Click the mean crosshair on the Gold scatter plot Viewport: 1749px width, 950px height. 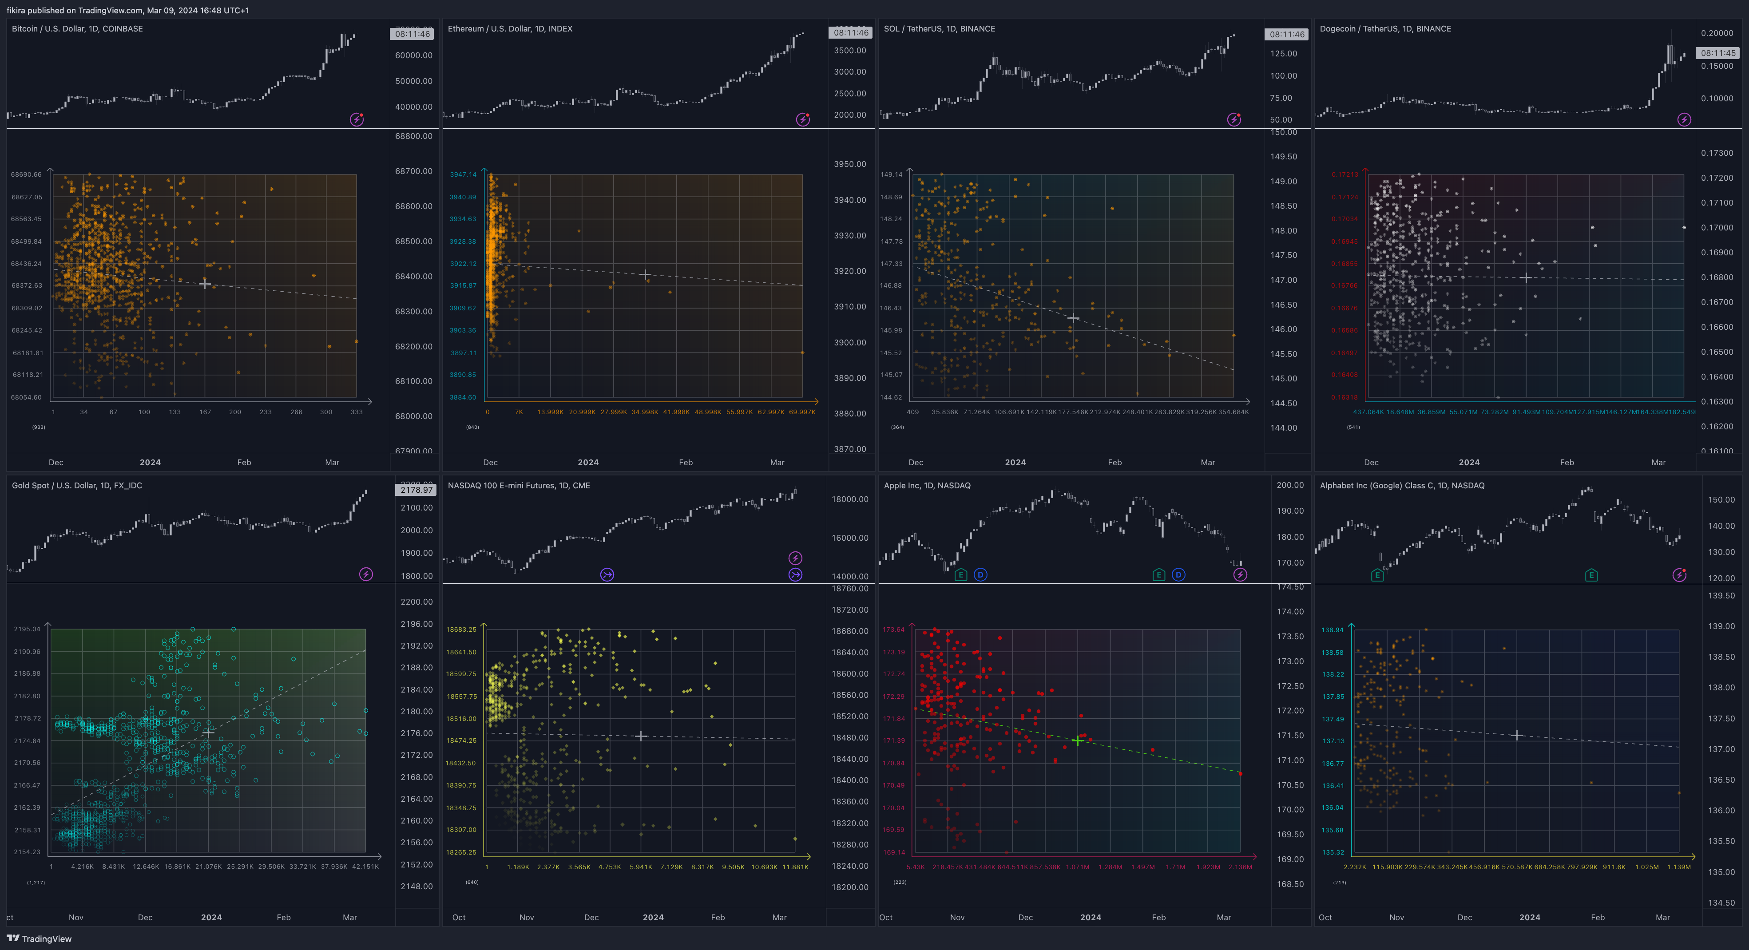(208, 732)
